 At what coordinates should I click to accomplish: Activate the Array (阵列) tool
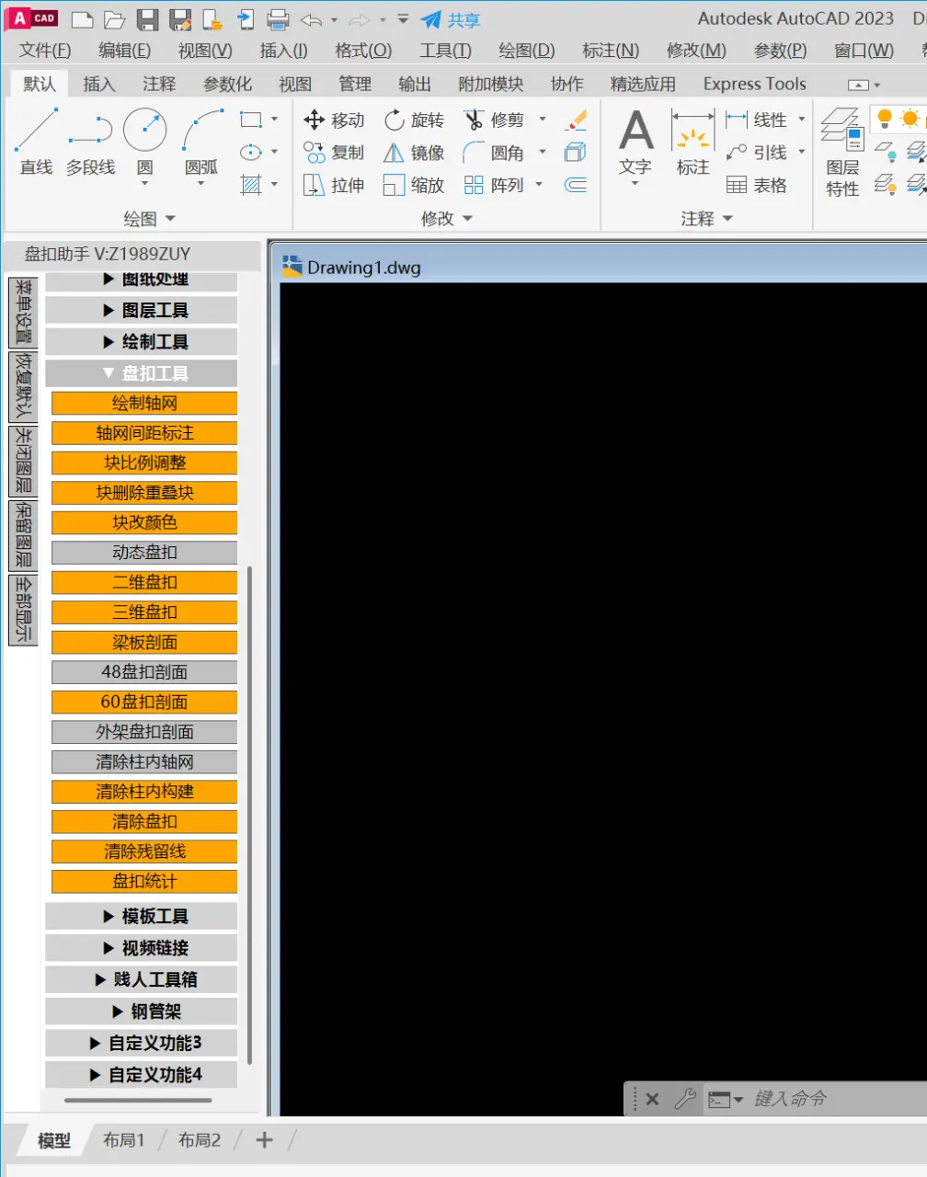(x=494, y=185)
